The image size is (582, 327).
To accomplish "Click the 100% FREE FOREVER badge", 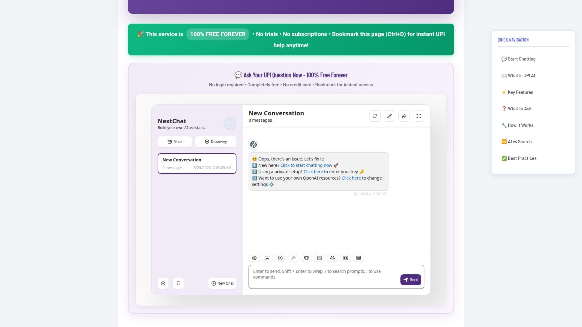I will [x=218, y=34].
